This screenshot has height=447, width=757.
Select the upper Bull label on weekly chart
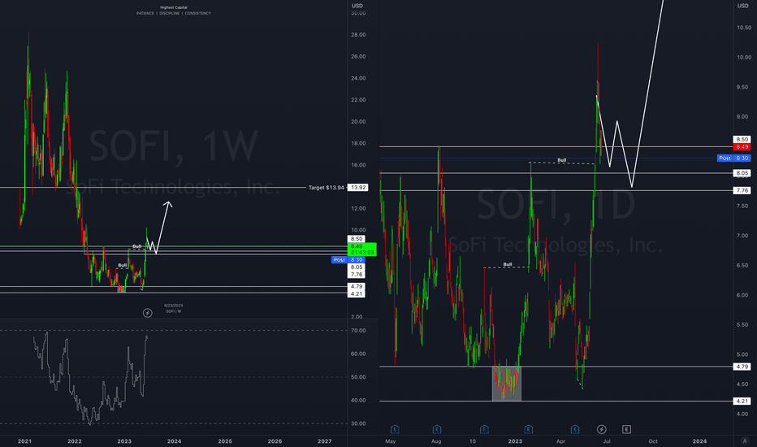click(137, 246)
